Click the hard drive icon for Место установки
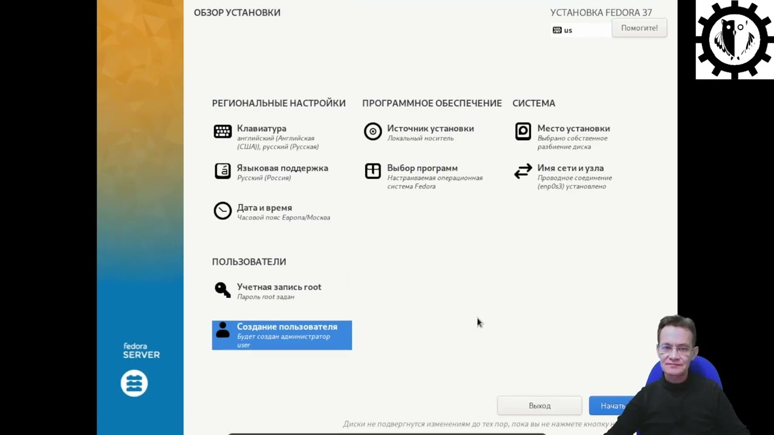The height and width of the screenshot is (435, 774). [523, 132]
